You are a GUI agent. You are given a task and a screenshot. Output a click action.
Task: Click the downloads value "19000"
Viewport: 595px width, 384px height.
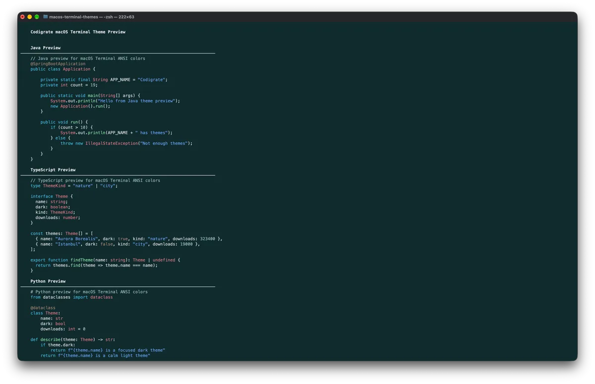[186, 244]
